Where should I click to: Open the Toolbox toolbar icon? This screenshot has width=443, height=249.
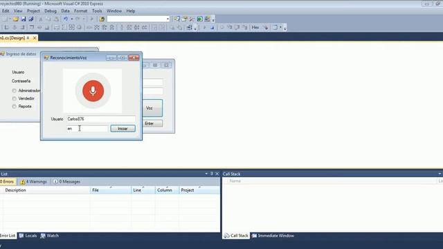tap(192, 19)
